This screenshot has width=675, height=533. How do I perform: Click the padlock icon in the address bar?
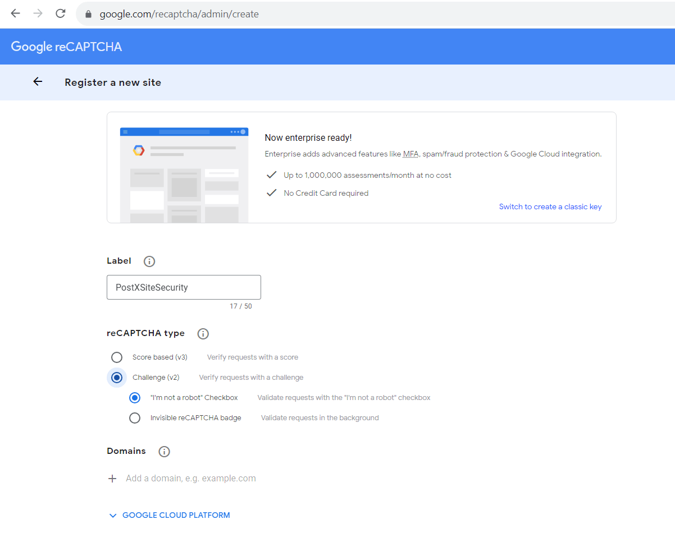pos(88,13)
